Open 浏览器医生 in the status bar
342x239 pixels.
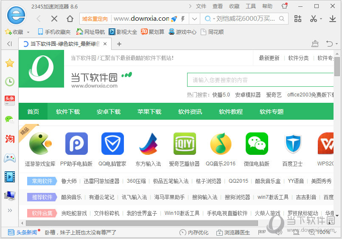point(233,233)
